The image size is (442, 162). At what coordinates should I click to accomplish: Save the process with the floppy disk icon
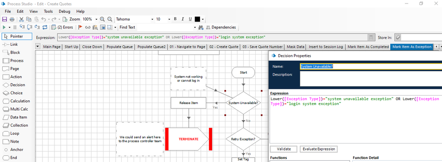[4, 19]
